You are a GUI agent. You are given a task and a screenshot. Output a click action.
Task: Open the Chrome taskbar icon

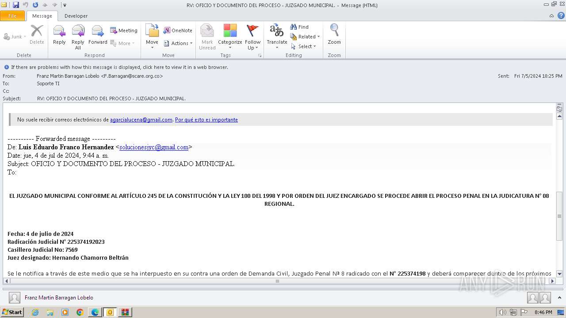[80, 312]
